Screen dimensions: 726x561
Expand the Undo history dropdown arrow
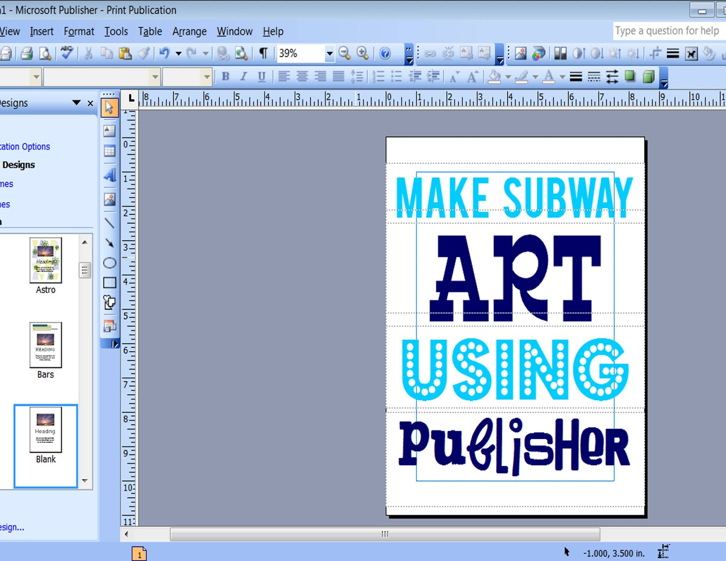(x=178, y=54)
